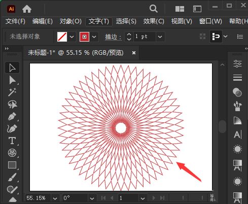Select the Curvature tool

pos(12,128)
